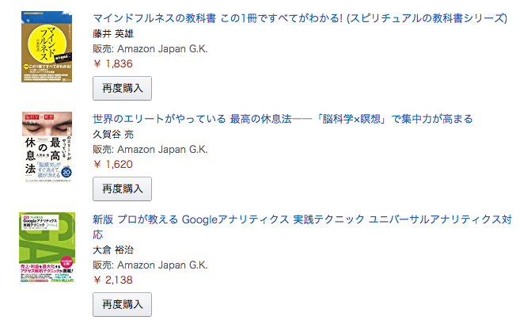The width and height of the screenshot is (520, 324).
Task: Open the 世界のエリートがやっている 最高の休息法 link
Action: [x=283, y=119]
